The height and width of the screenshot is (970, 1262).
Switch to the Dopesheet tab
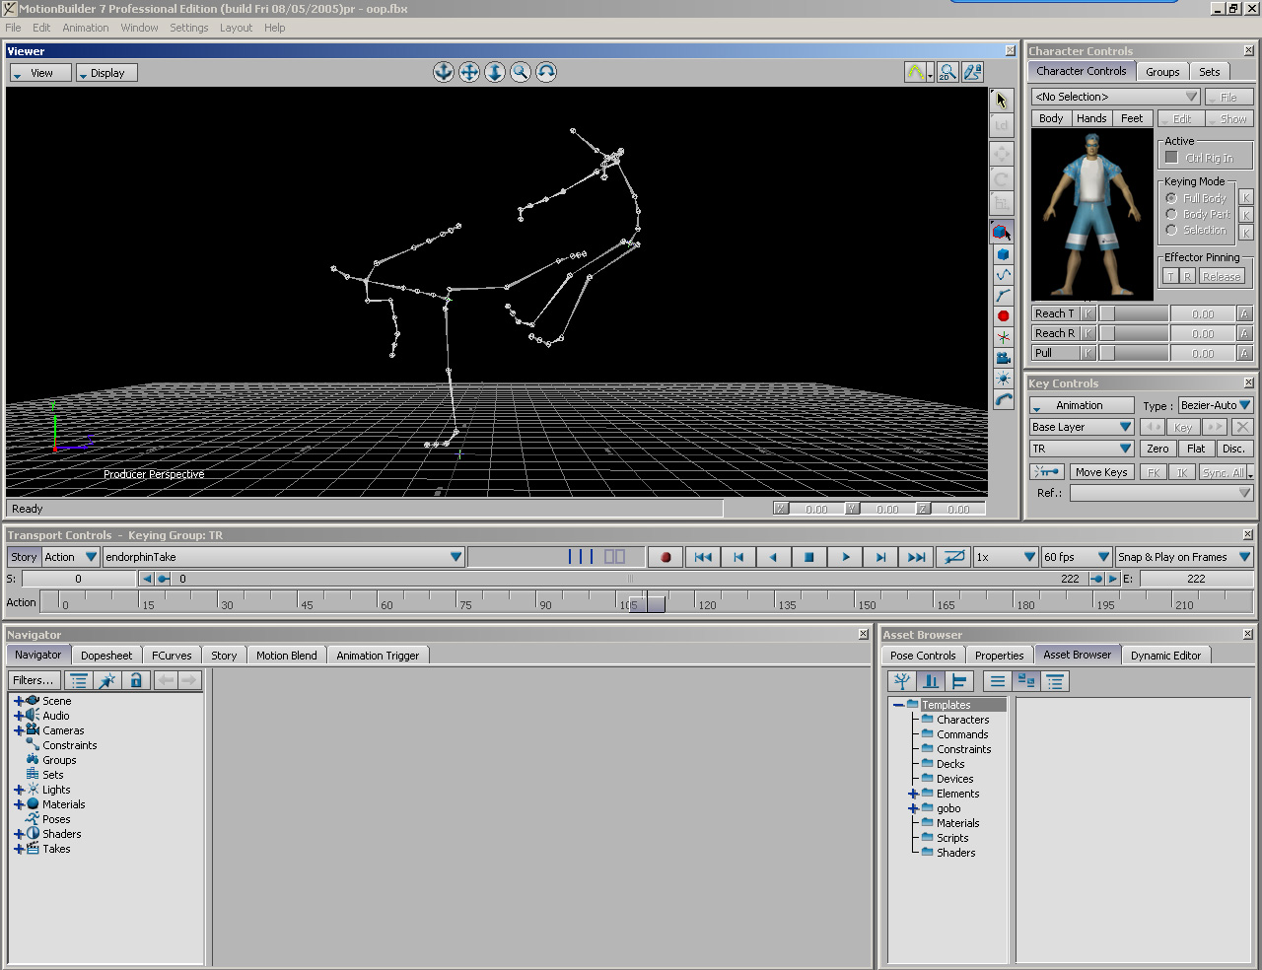(106, 656)
